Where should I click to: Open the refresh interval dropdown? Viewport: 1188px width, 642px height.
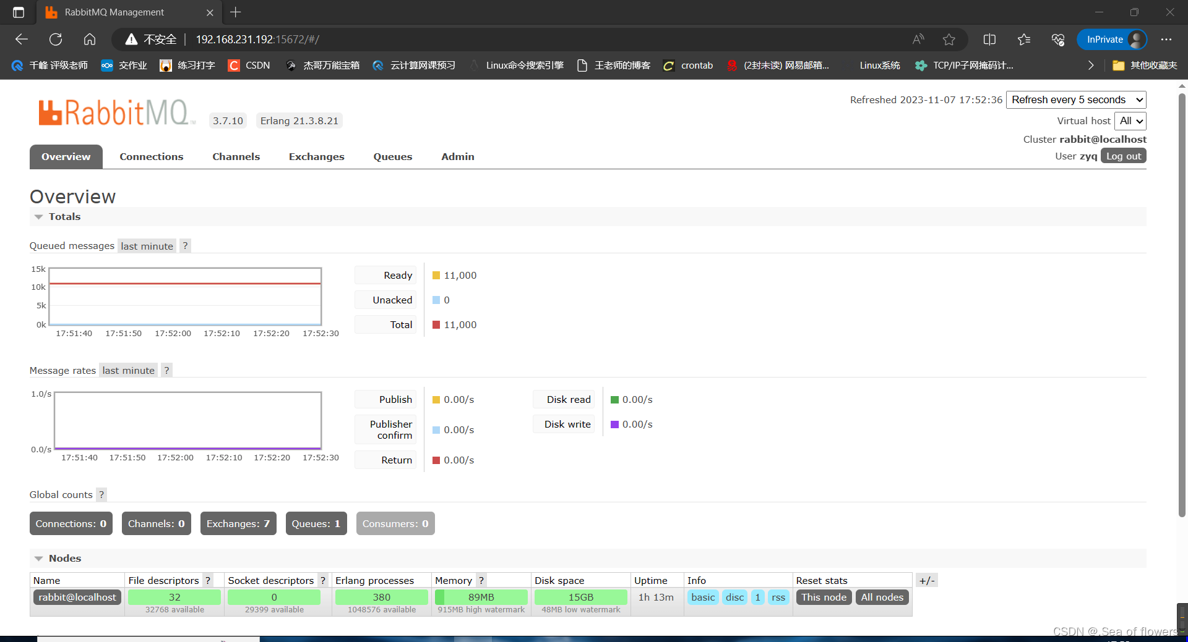tap(1077, 100)
